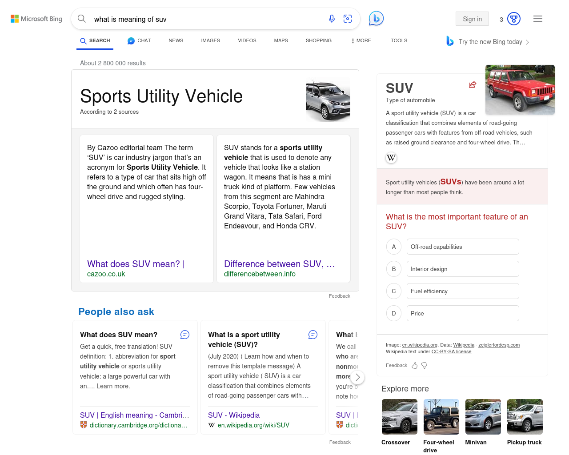
Task: Click the Microsoft Rewards trophy icon
Action: [514, 19]
